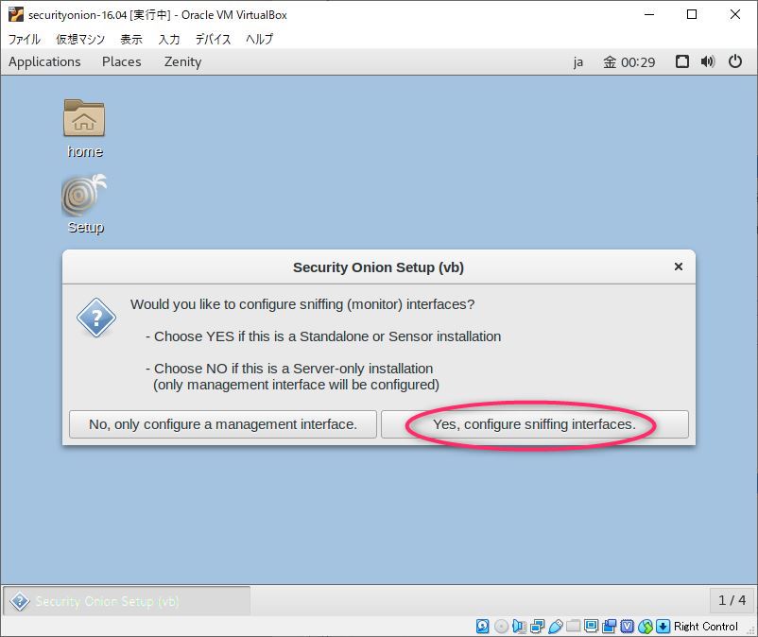Click the USB devices status icon
758x637 pixels.
[x=556, y=627]
